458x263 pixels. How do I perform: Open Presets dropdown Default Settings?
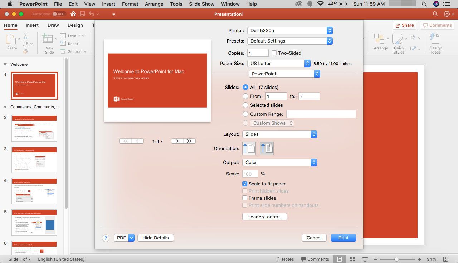pyautogui.click(x=290, y=41)
